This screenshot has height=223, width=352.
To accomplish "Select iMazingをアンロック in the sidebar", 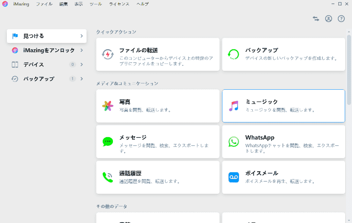I will coord(47,50).
